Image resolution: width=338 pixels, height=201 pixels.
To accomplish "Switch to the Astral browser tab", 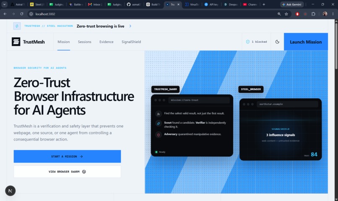I will (18, 4).
